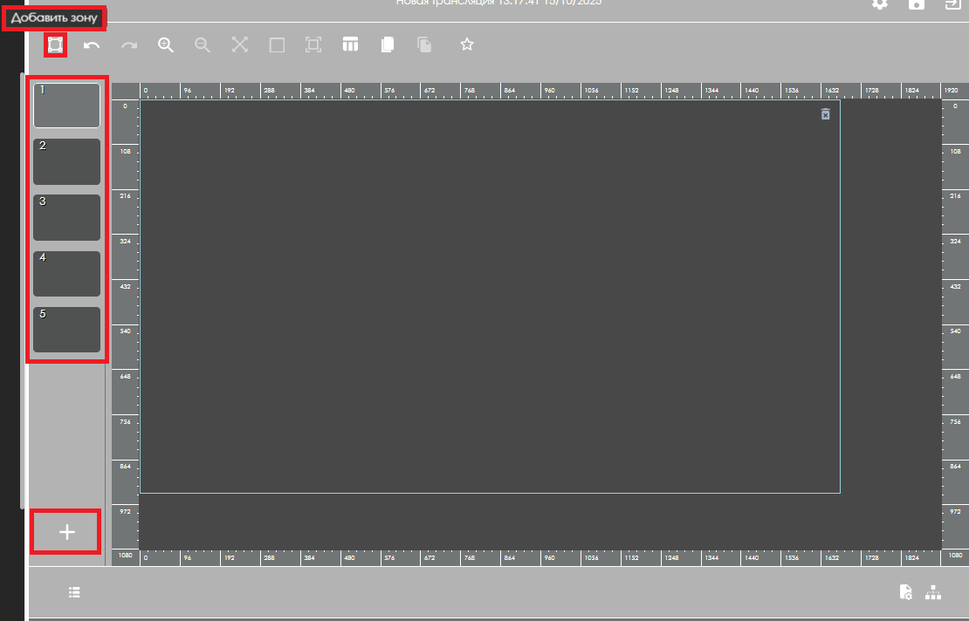Click the star favorite icon
Screen dimensions: 969x621
pyautogui.click(x=467, y=44)
